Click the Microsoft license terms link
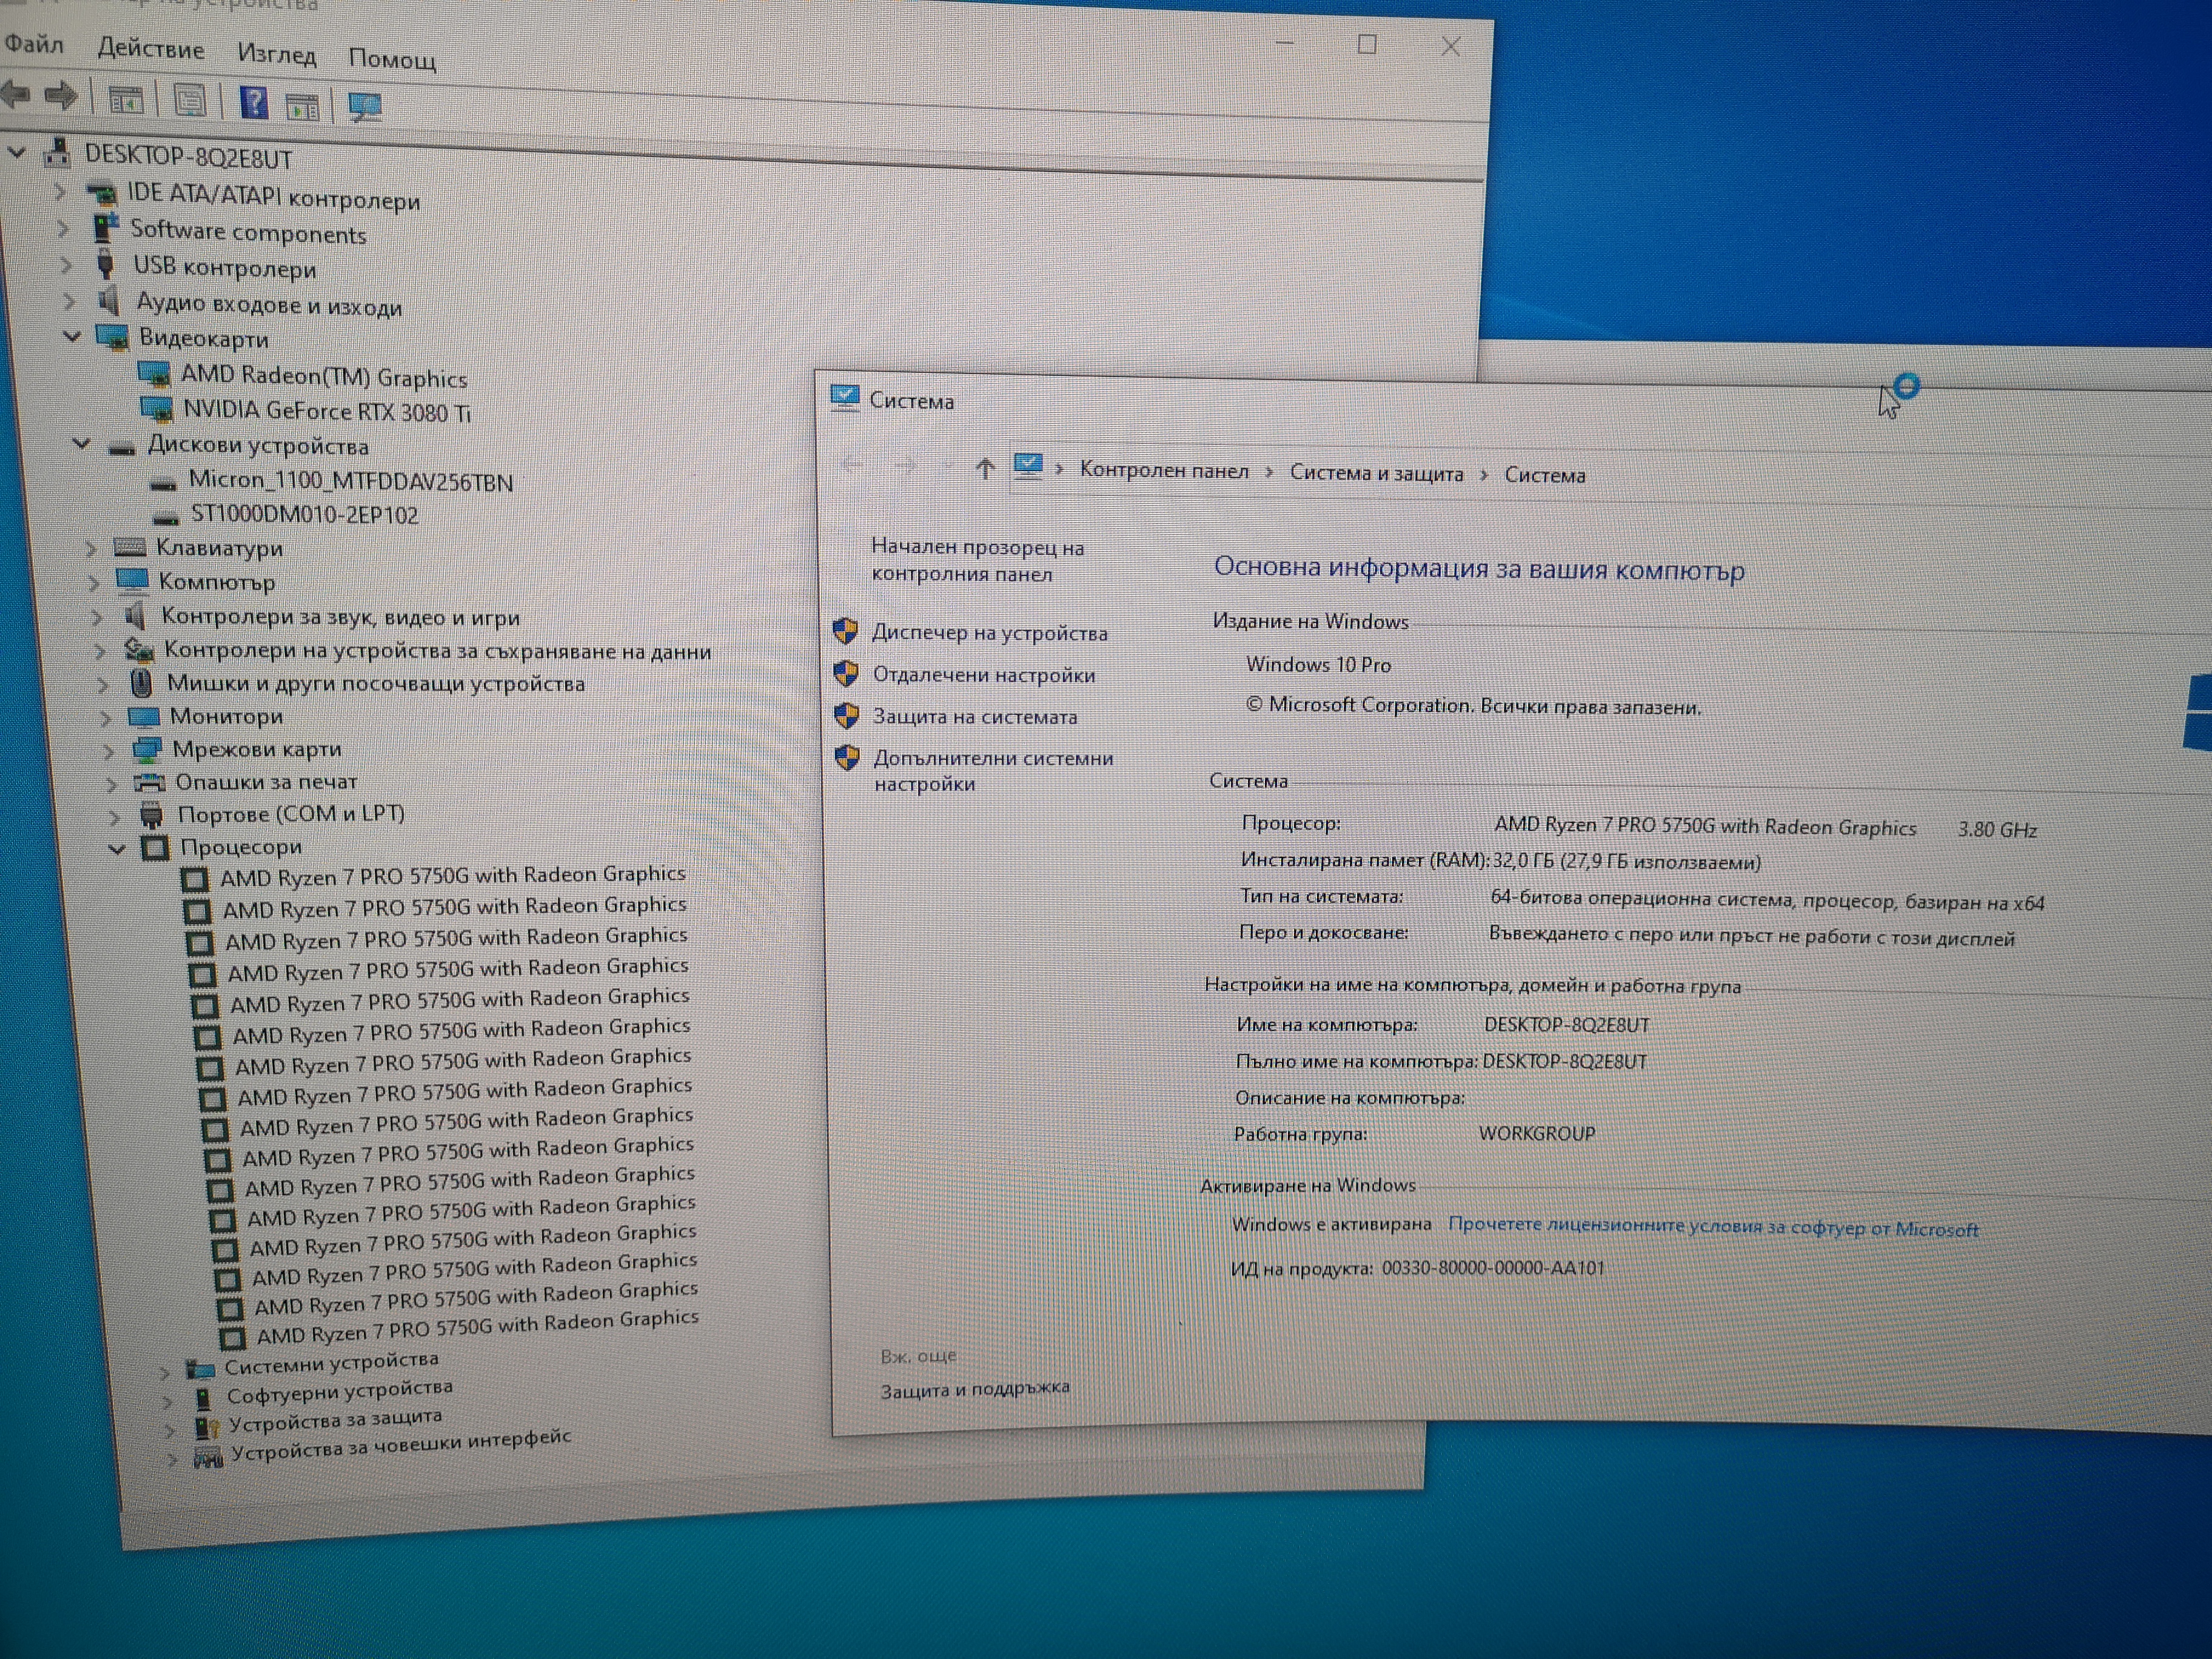The image size is (2212, 1659). tap(1713, 1227)
